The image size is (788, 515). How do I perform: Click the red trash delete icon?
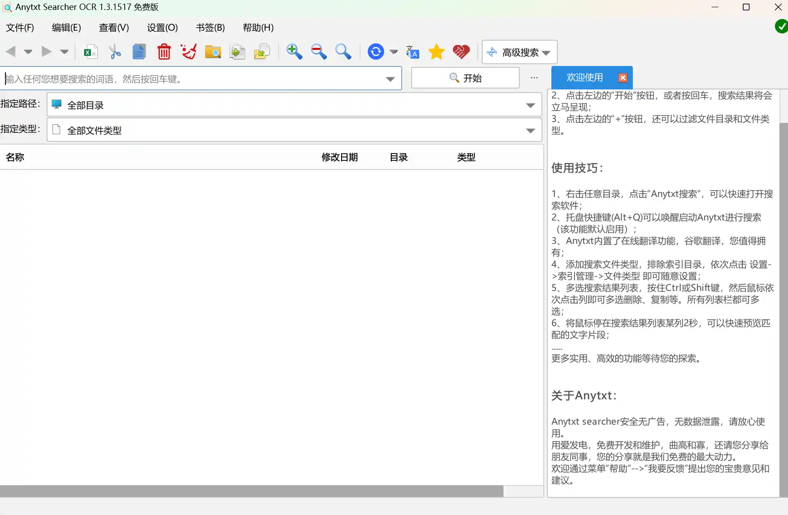pos(164,52)
